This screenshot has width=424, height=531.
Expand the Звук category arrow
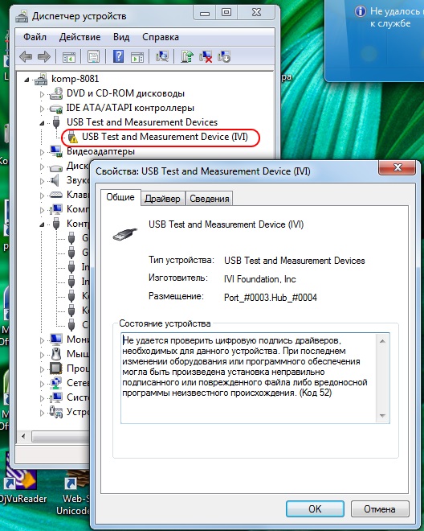pos(42,181)
